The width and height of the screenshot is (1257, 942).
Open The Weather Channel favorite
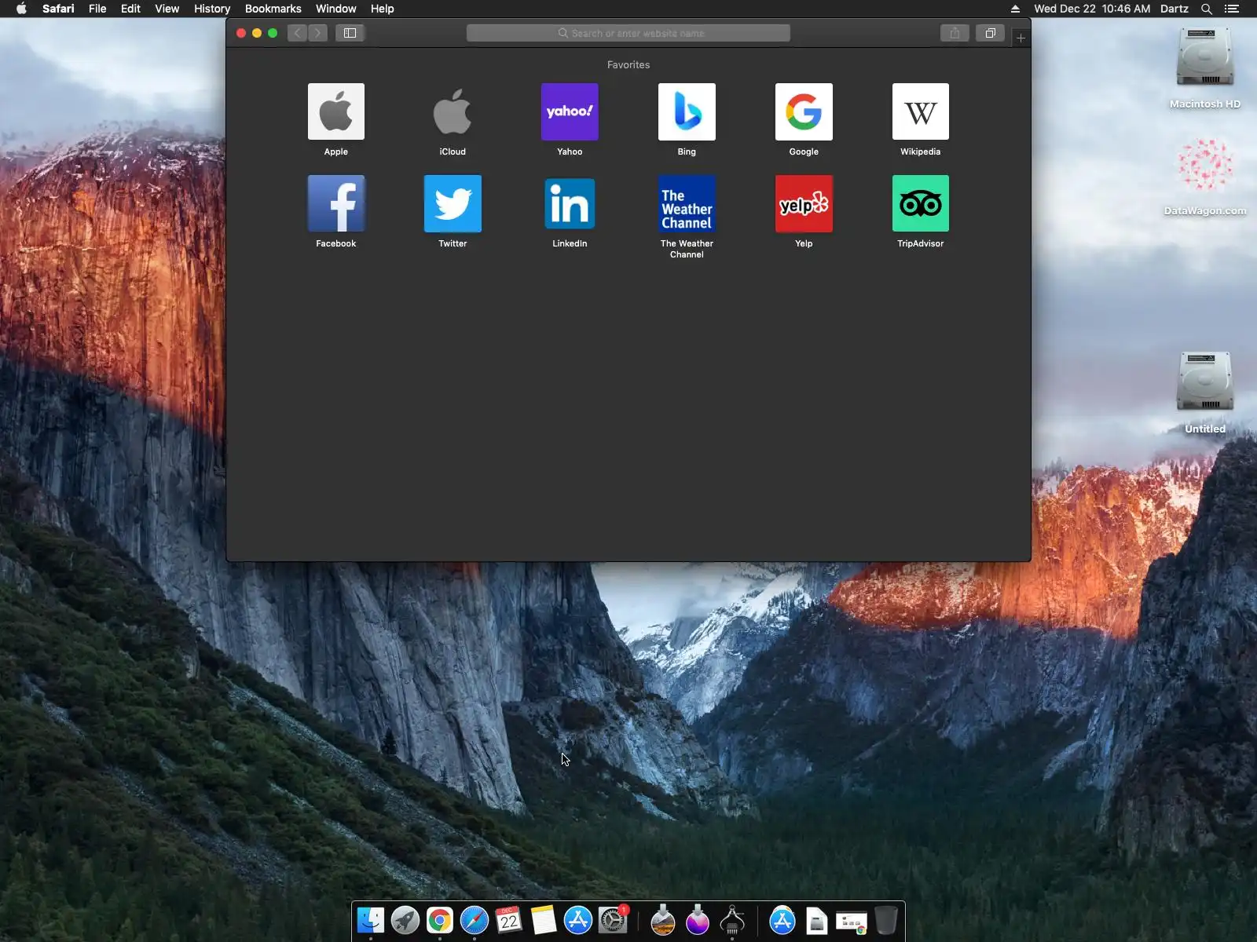click(687, 203)
